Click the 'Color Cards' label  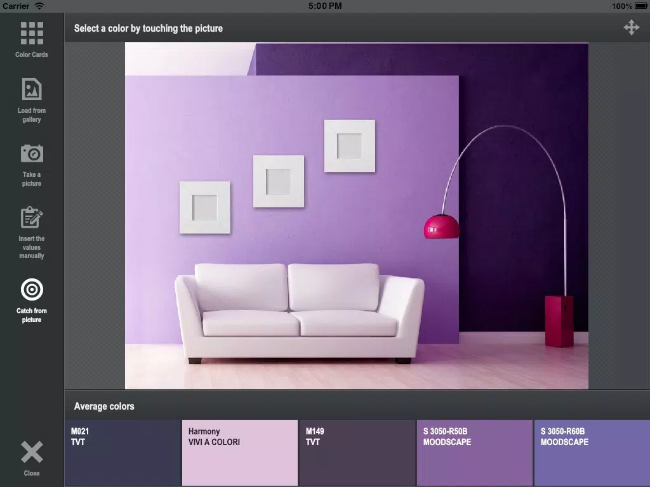(32, 55)
